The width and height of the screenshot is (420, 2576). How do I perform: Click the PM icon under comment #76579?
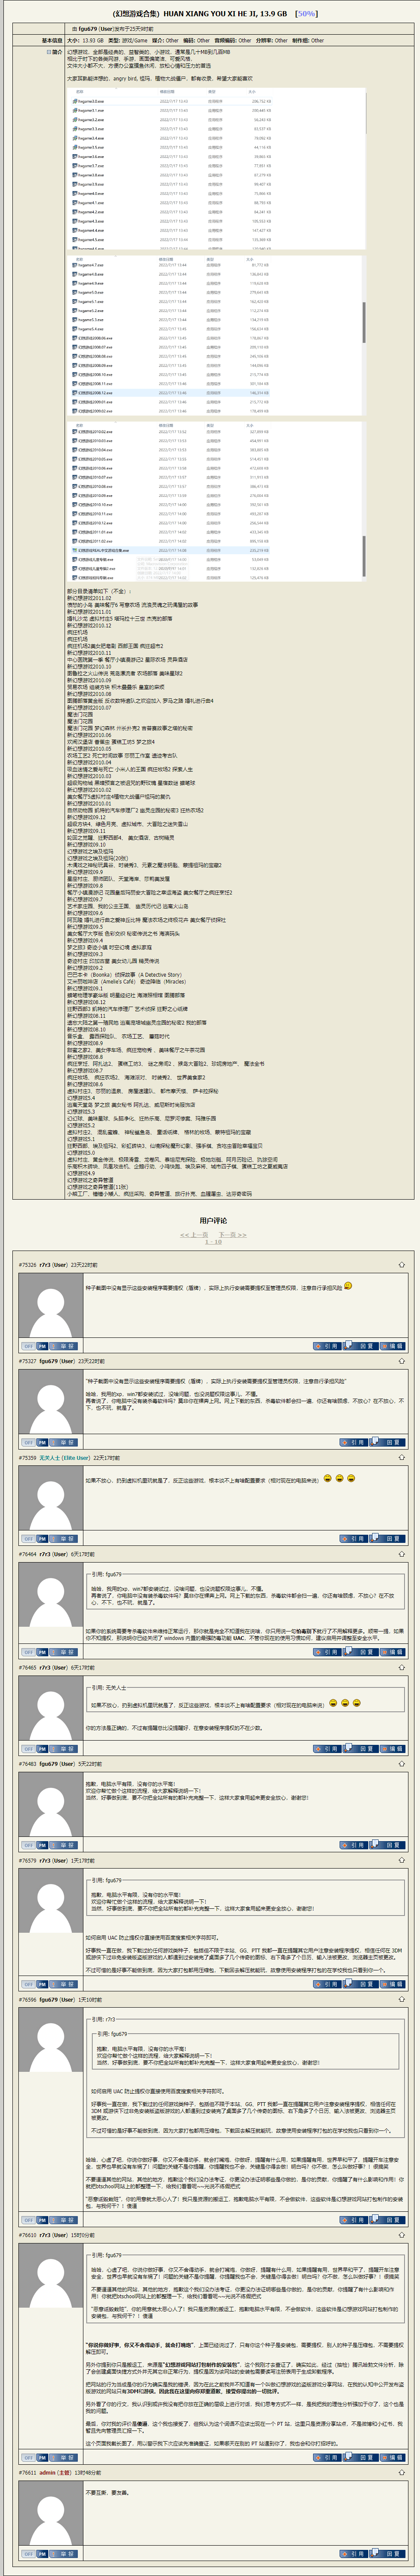click(42, 1984)
